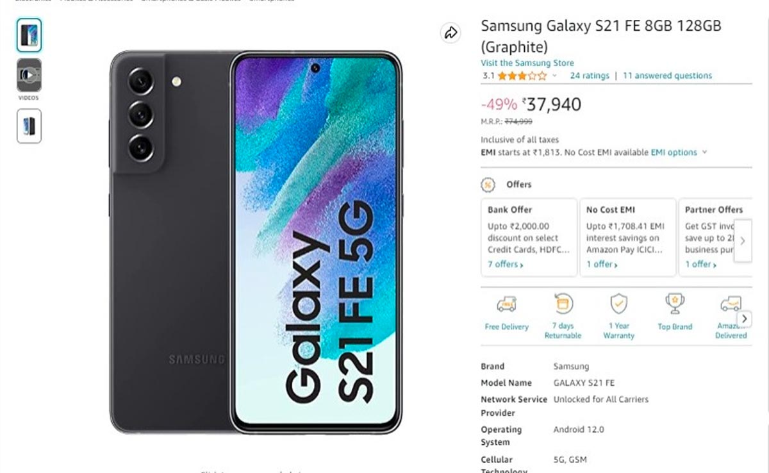
Task: Click the Amazon Delivered icon
Action: point(731,304)
